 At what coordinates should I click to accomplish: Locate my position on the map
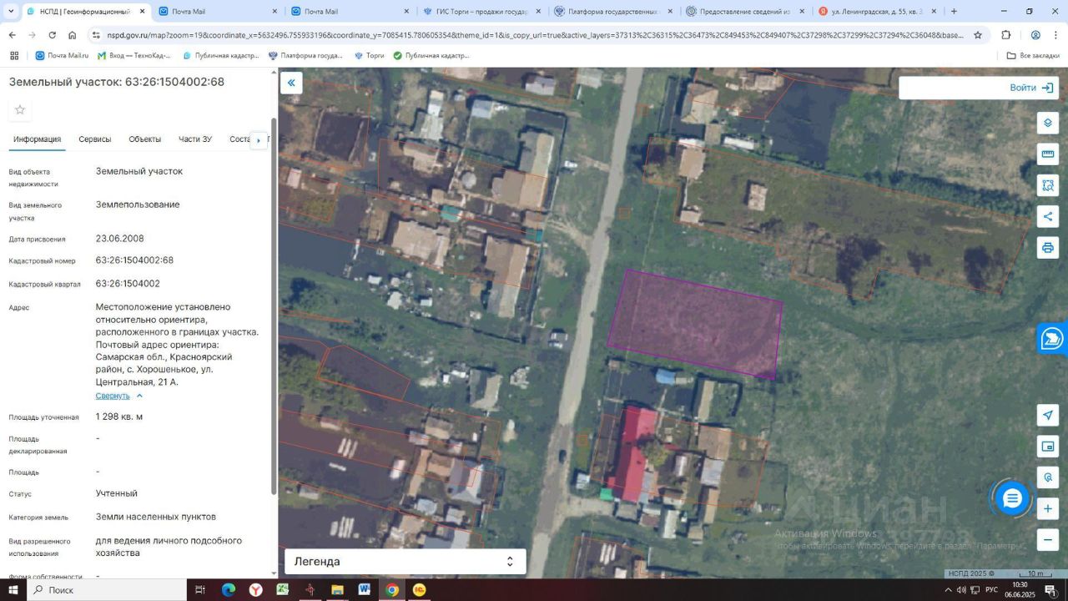1048,416
